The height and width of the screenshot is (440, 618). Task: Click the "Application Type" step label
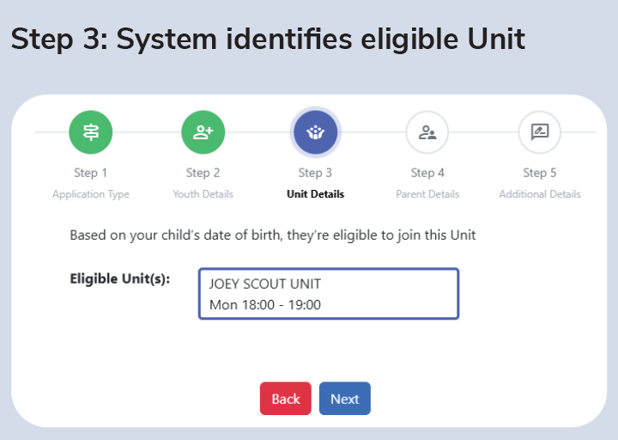[x=91, y=194]
